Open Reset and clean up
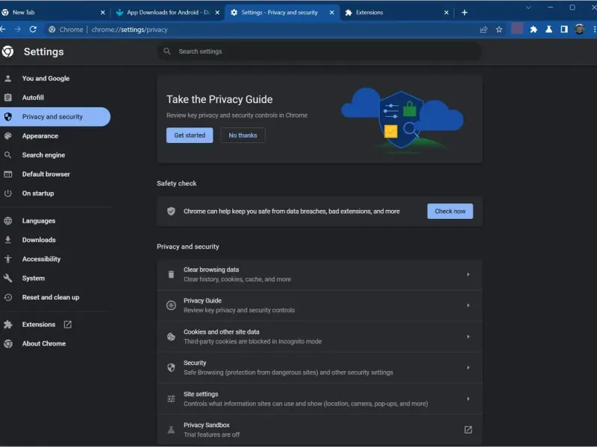The width and height of the screenshot is (597, 447). [50, 297]
